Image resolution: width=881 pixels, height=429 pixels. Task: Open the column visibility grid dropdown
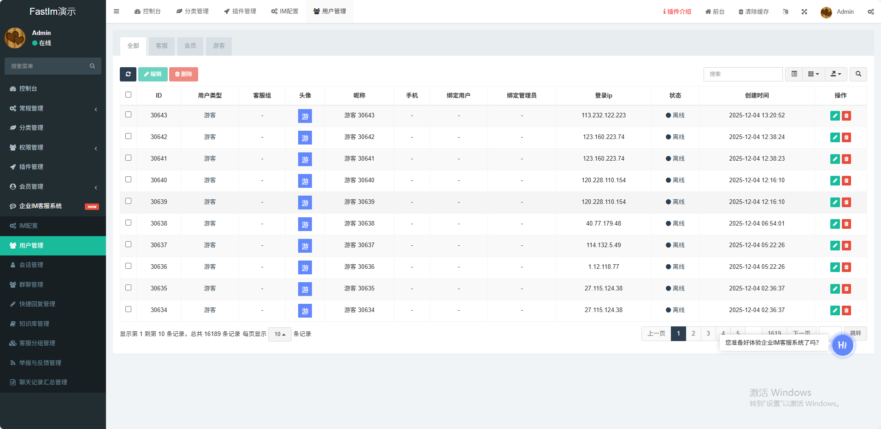pos(813,74)
